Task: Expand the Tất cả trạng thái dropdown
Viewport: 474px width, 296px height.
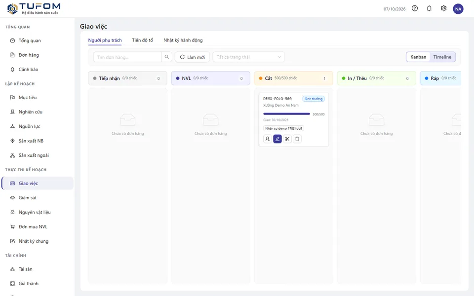Action: coord(249,57)
